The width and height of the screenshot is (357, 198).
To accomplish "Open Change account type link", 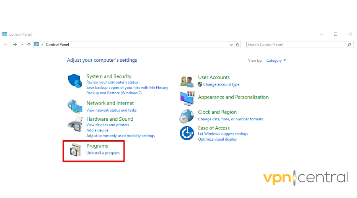I will (221, 84).
